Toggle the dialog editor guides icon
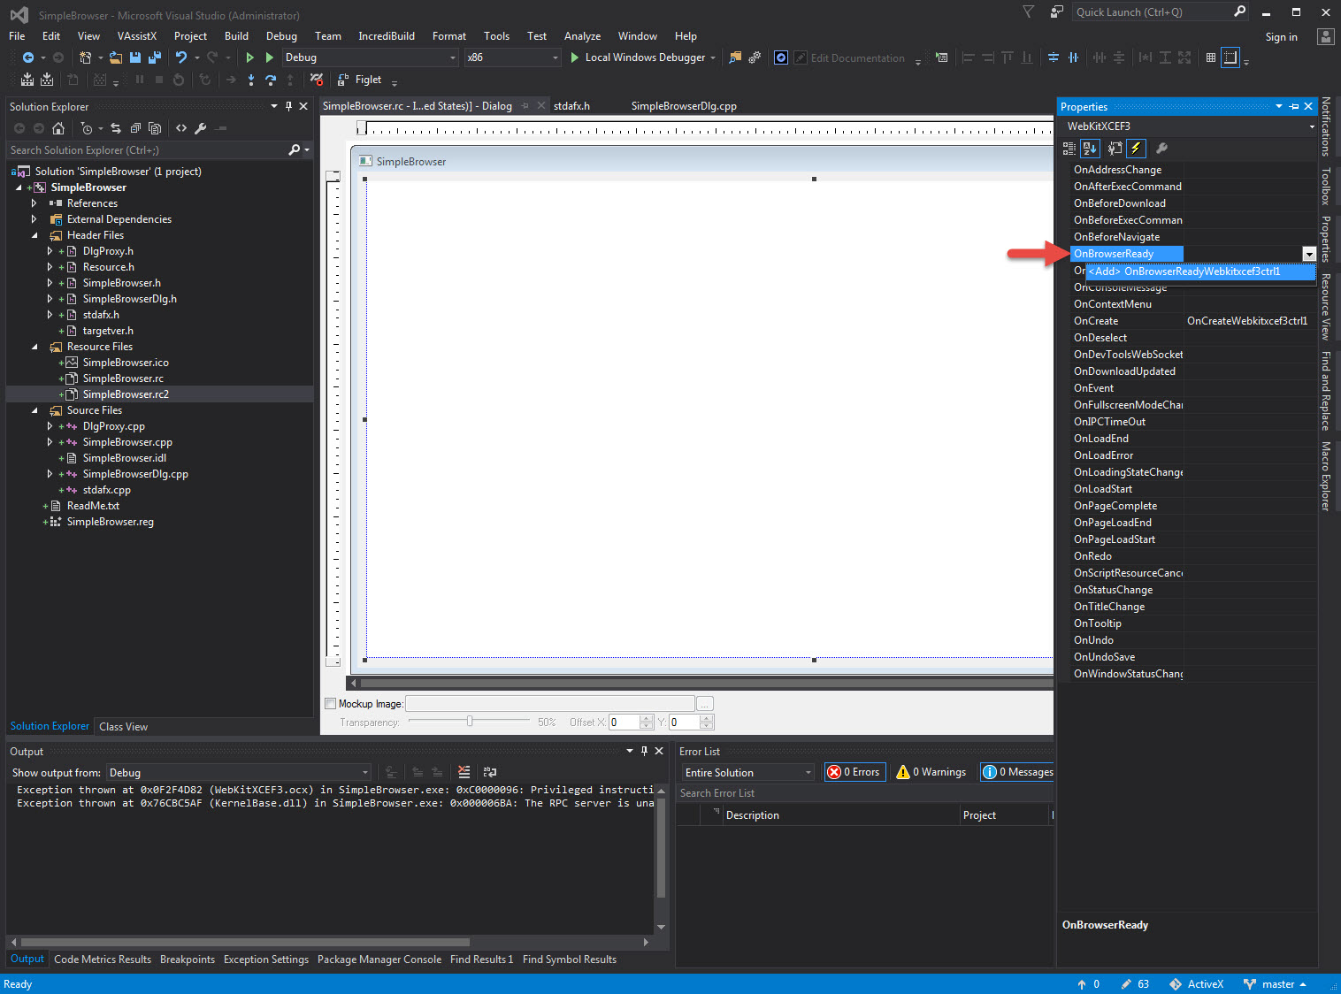This screenshot has height=994, width=1341. (1230, 57)
